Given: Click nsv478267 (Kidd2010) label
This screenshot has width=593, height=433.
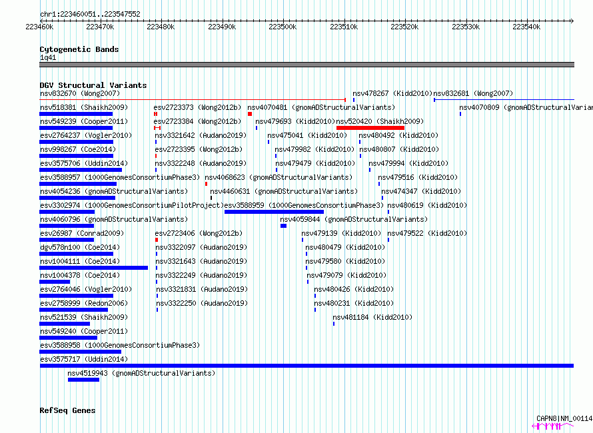Looking at the screenshot, I should click(392, 93).
